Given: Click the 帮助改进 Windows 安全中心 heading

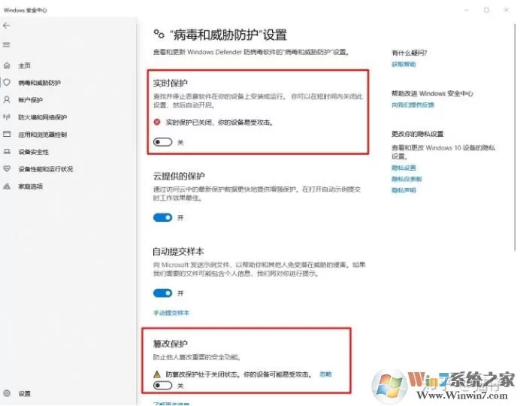Looking at the screenshot, I should click(x=432, y=93).
